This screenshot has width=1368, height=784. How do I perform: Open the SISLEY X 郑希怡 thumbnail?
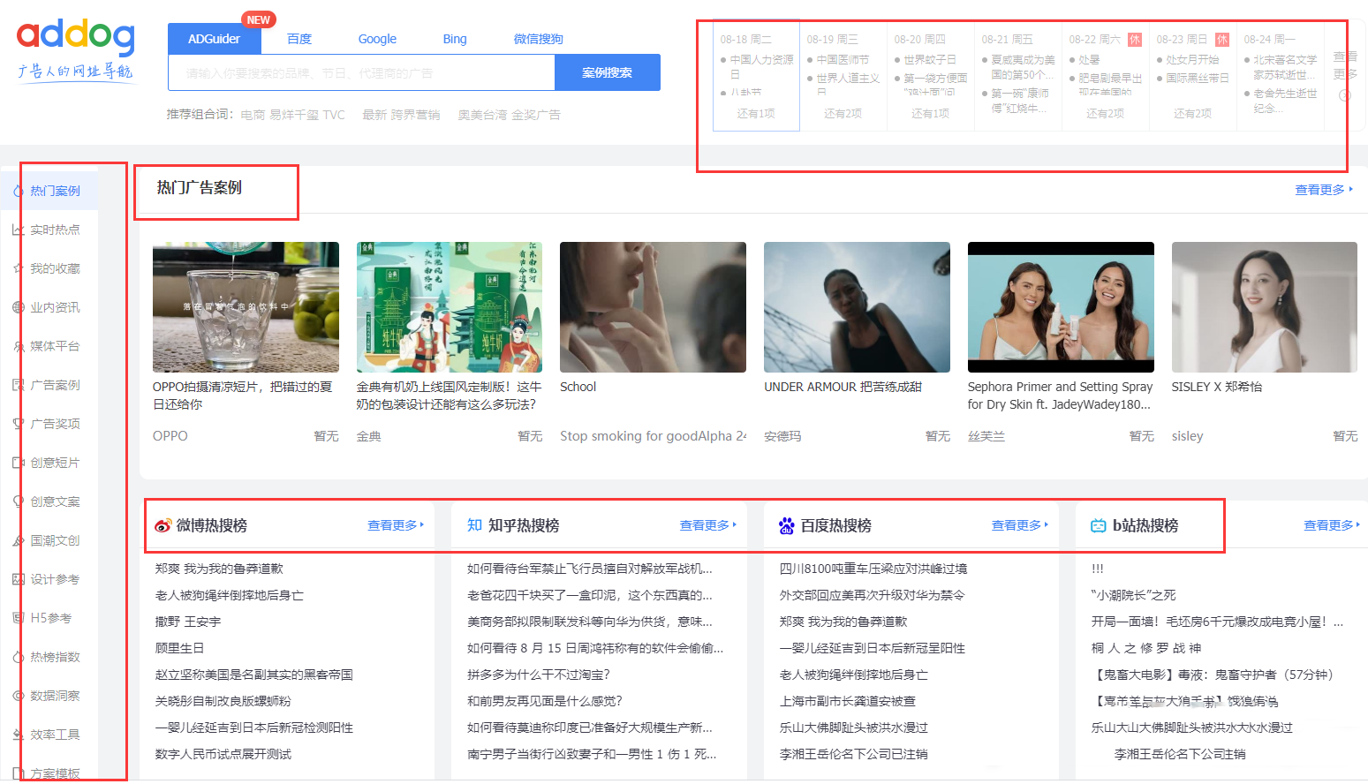click(x=1265, y=307)
